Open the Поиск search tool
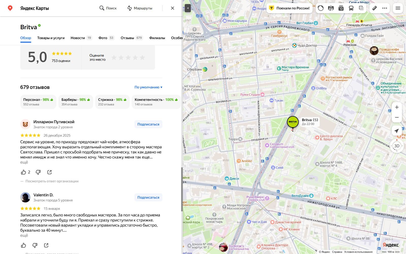406x254 pixels. (108, 8)
